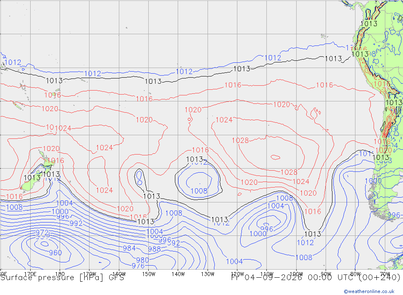The image size is (403, 295).
Task: Click the red 1028 label beside 1024 and 1020
Action: (289, 172)
